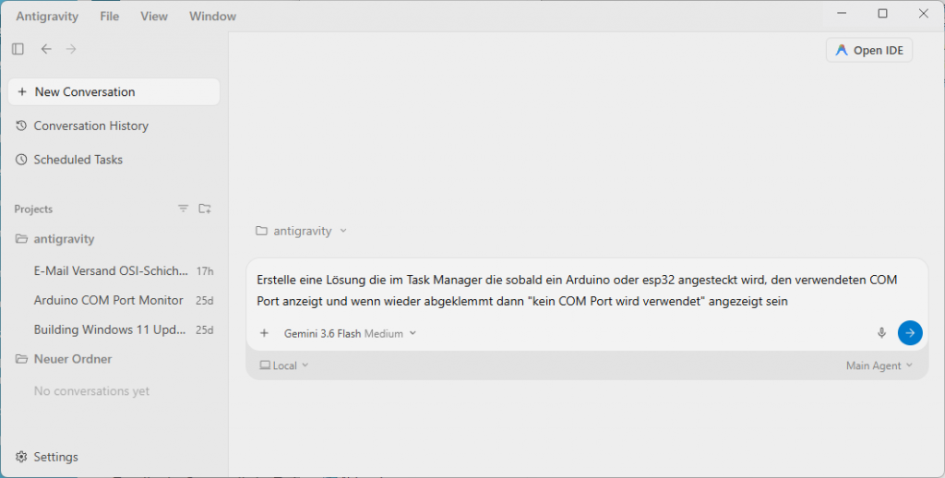The height and width of the screenshot is (478, 945).
Task: Expand the antigravity project selector above prompt
Action: tap(302, 231)
